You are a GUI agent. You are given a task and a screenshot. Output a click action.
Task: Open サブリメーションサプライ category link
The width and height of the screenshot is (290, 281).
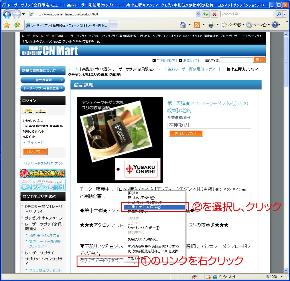[44, 261]
